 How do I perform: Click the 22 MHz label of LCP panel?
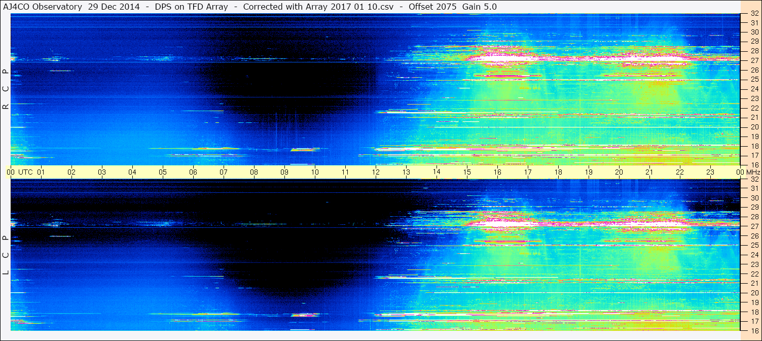(754, 274)
